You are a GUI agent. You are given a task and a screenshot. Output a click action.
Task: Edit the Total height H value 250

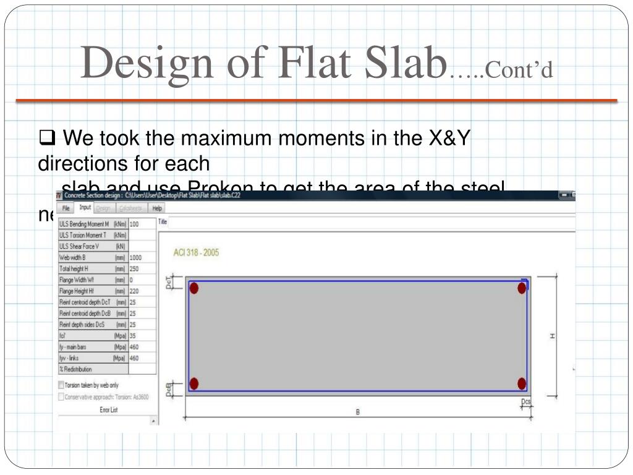pyautogui.click(x=142, y=268)
